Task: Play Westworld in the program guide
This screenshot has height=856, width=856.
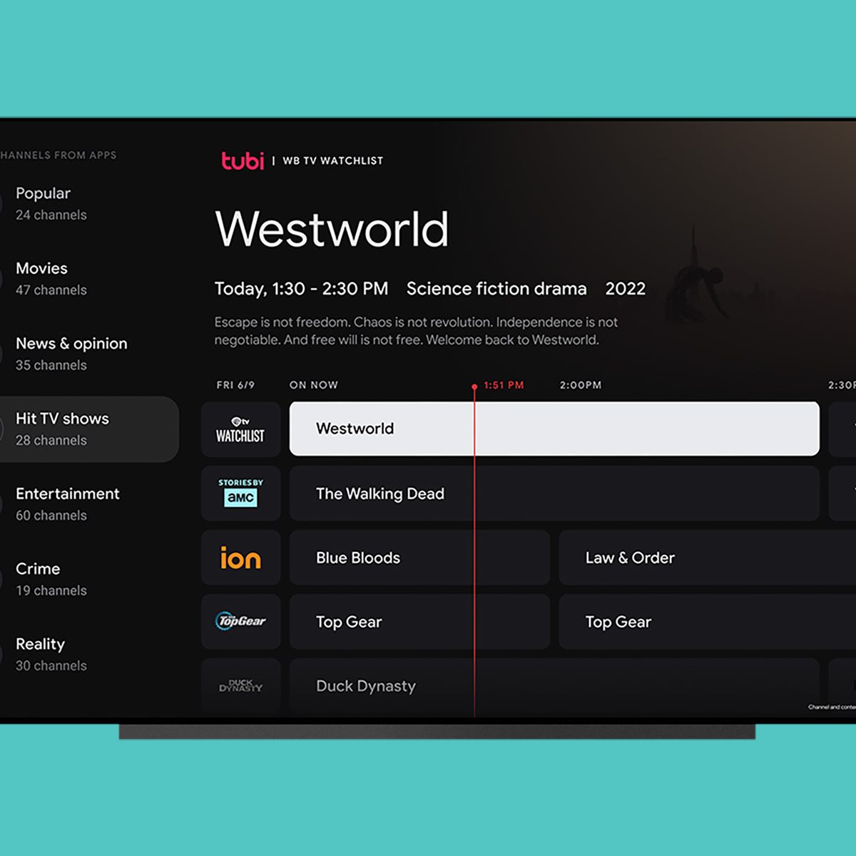Action: [x=554, y=429]
